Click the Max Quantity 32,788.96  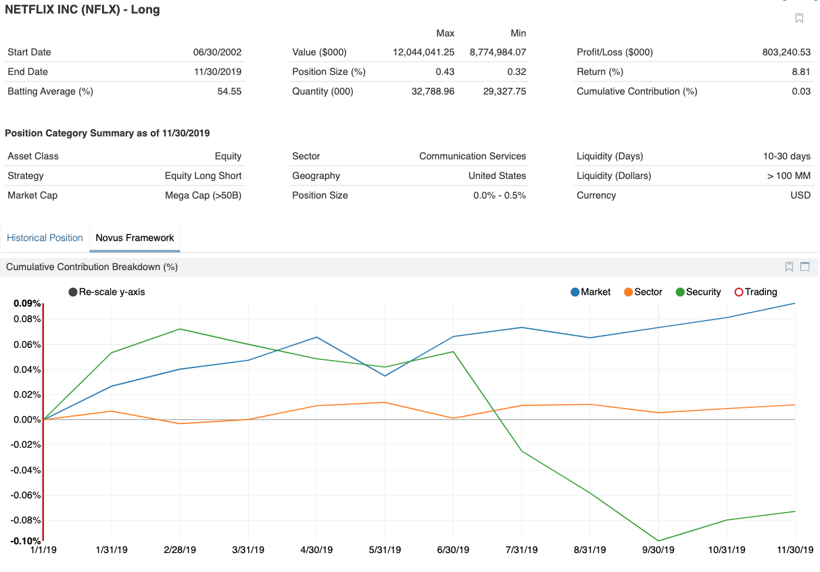click(x=433, y=91)
